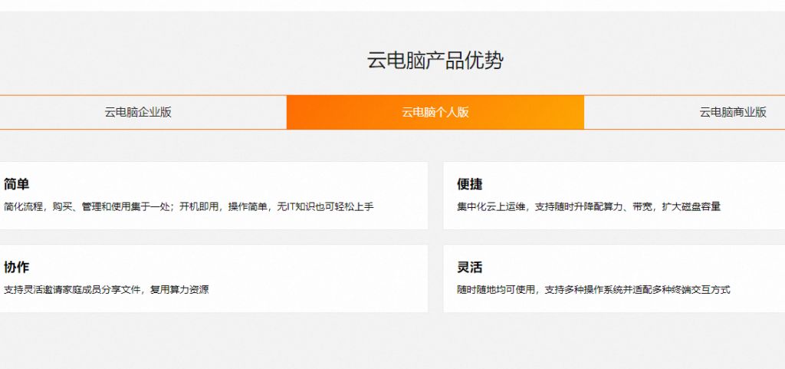Click the 随时随地均可使用 phrase in 灵活 card
The image size is (785, 369).
(495, 290)
